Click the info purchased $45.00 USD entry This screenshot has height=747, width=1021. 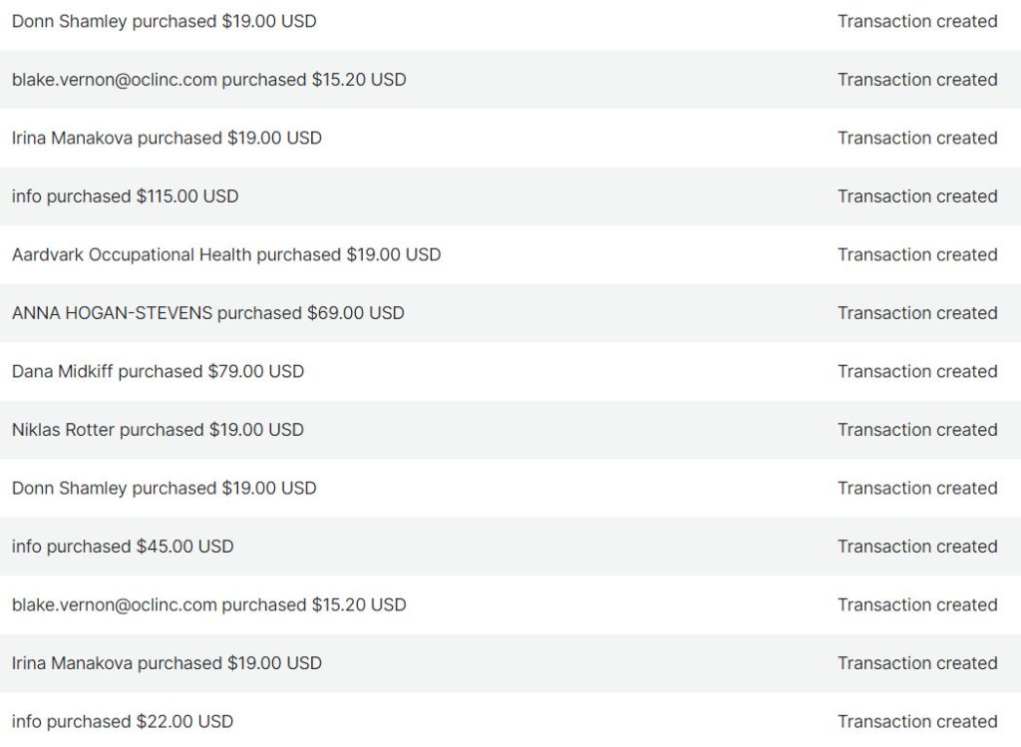tap(123, 547)
